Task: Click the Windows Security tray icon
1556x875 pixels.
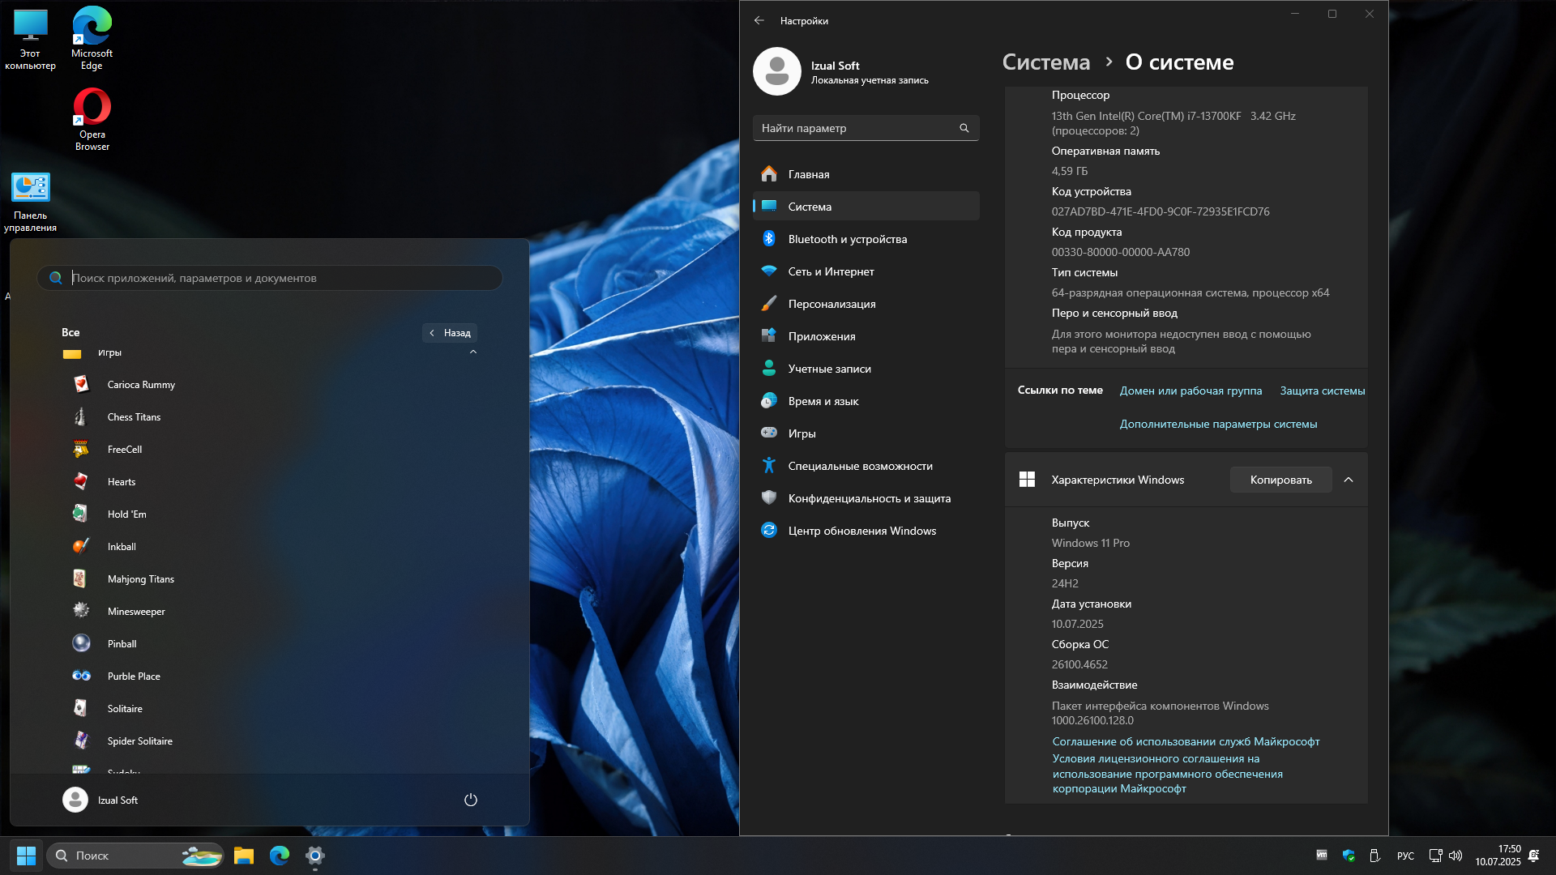Action: [x=1349, y=856]
